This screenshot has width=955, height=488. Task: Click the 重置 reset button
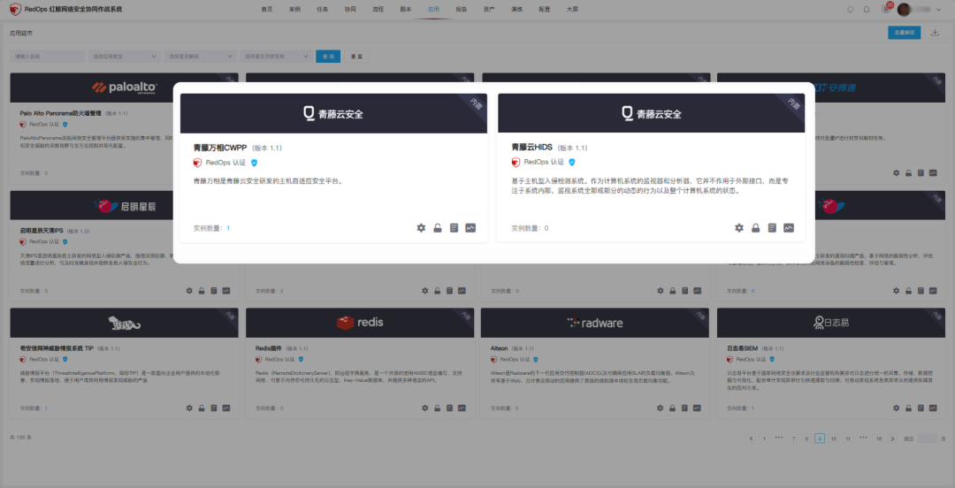click(356, 56)
